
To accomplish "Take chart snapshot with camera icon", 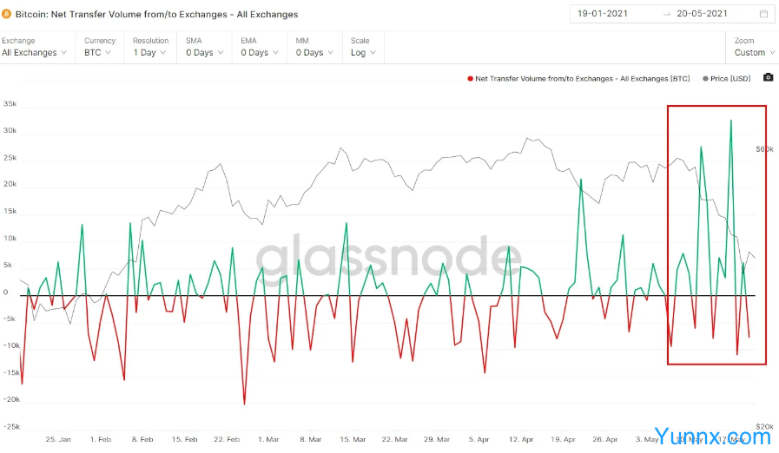I will point(768,77).
